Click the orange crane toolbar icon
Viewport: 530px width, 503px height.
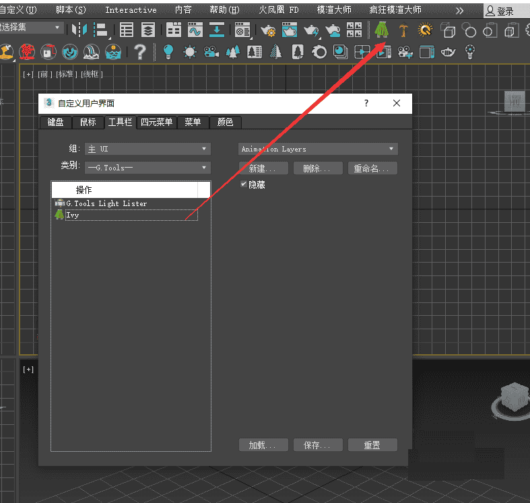(403, 30)
